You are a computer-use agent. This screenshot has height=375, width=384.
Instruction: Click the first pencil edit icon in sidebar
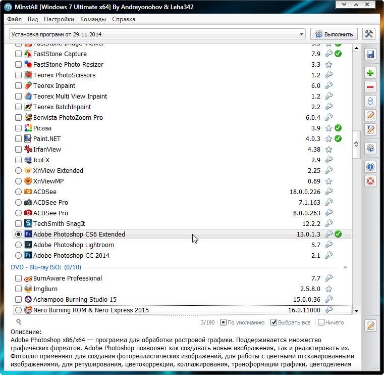(x=370, y=115)
